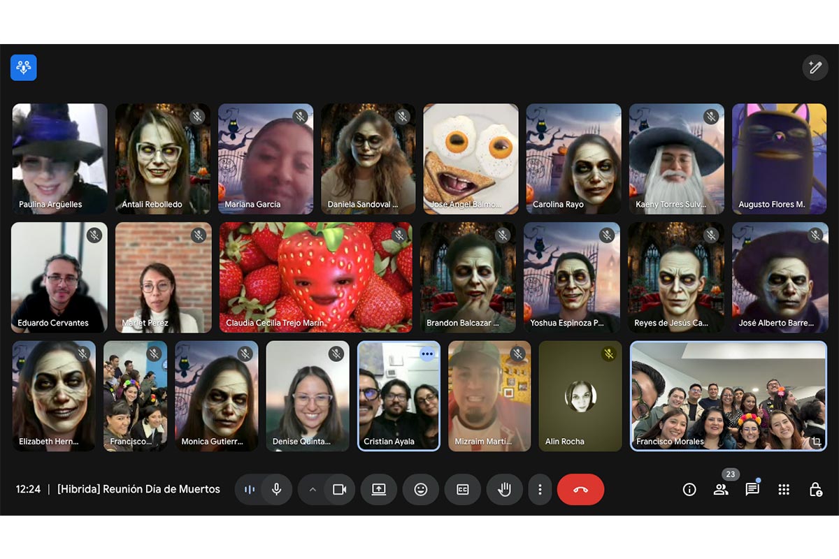Click the meeting title Reunión Día de Muertos

138,489
